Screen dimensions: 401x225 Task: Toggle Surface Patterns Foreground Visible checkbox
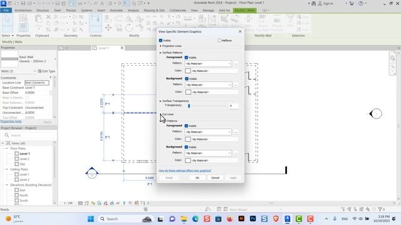(x=186, y=57)
